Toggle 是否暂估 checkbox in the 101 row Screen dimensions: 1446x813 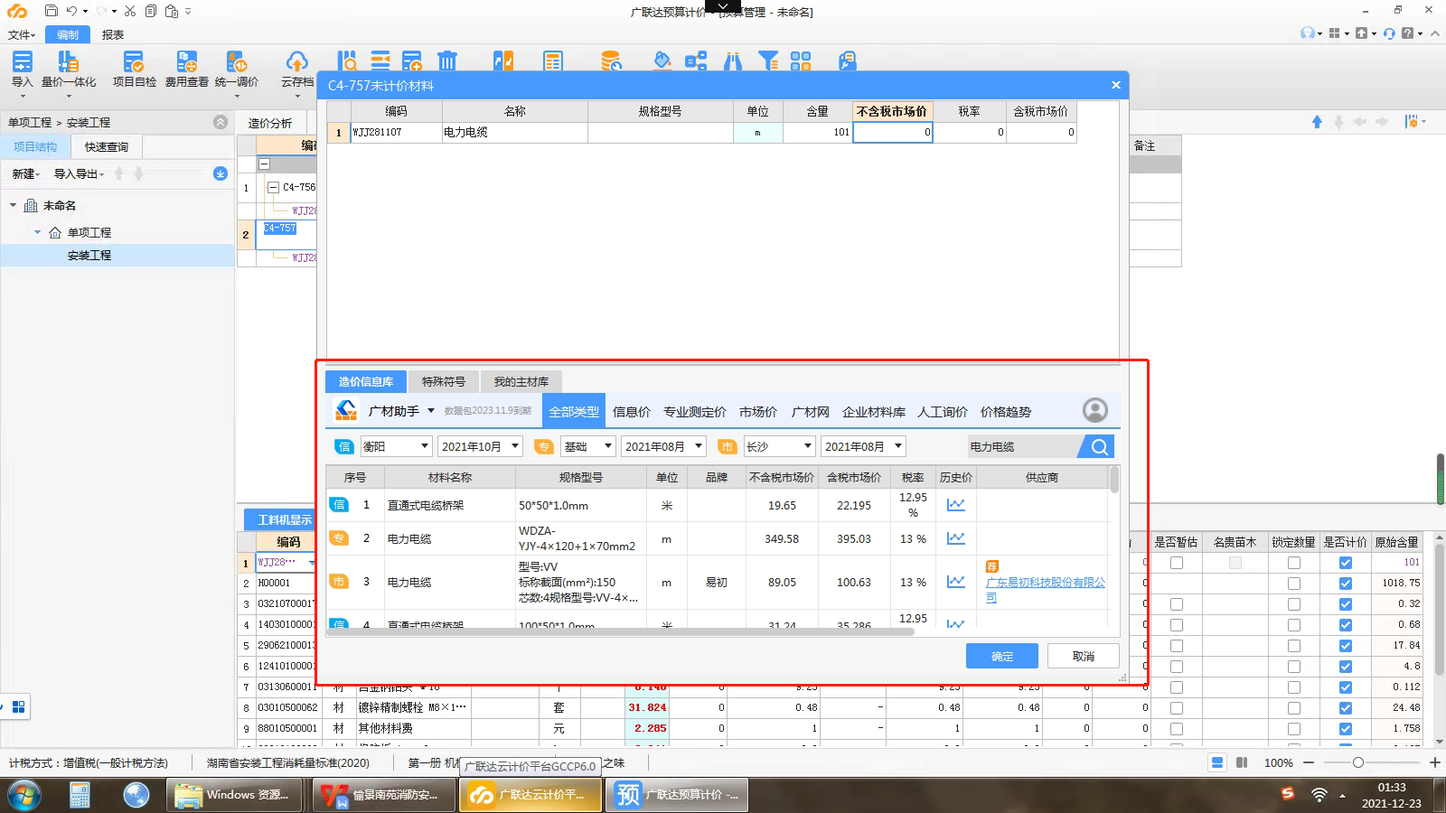[x=1176, y=563]
